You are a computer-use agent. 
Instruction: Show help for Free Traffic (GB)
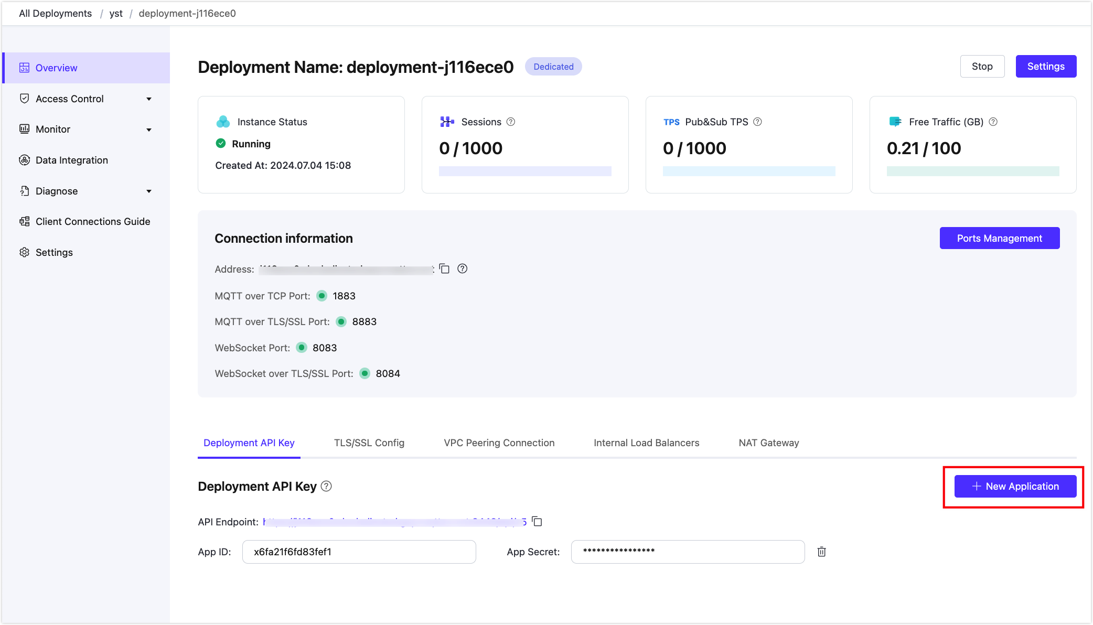tap(993, 122)
